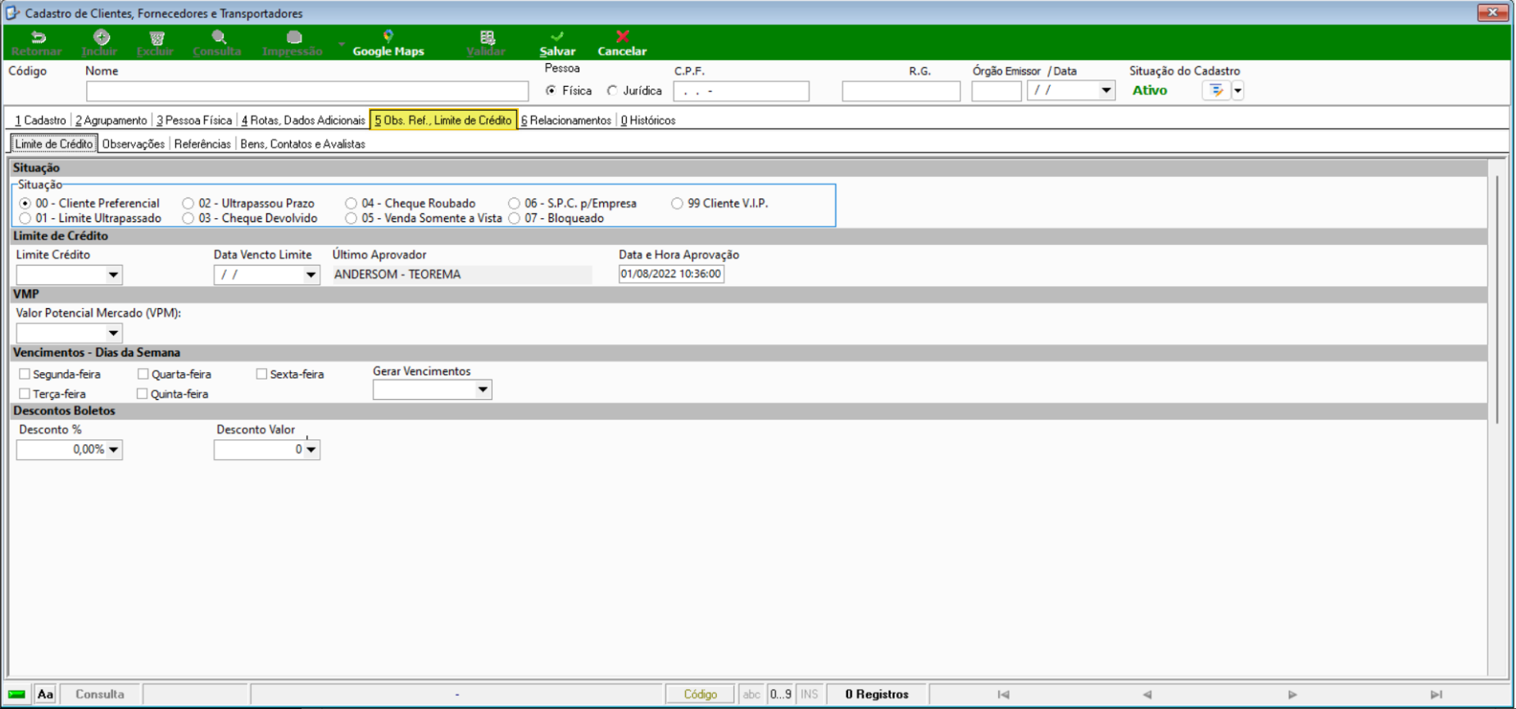Open Google Maps from toolbar
Viewport: 1516px width, 709px height.
click(x=388, y=43)
